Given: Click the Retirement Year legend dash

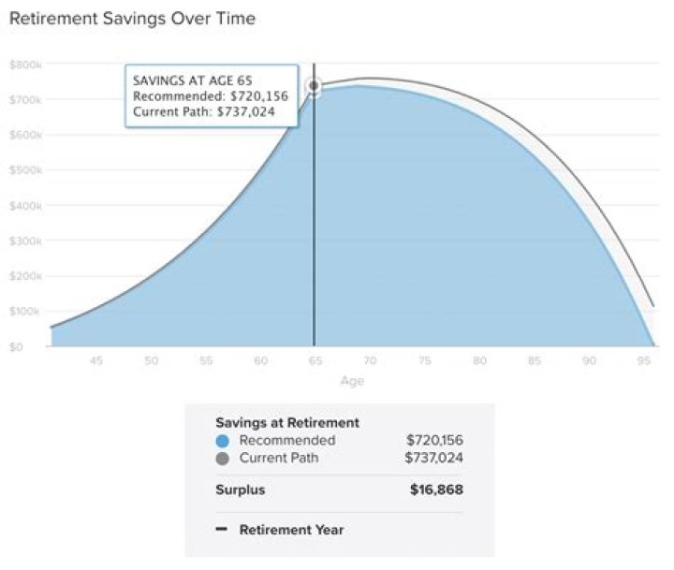Looking at the screenshot, I should [x=222, y=530].
